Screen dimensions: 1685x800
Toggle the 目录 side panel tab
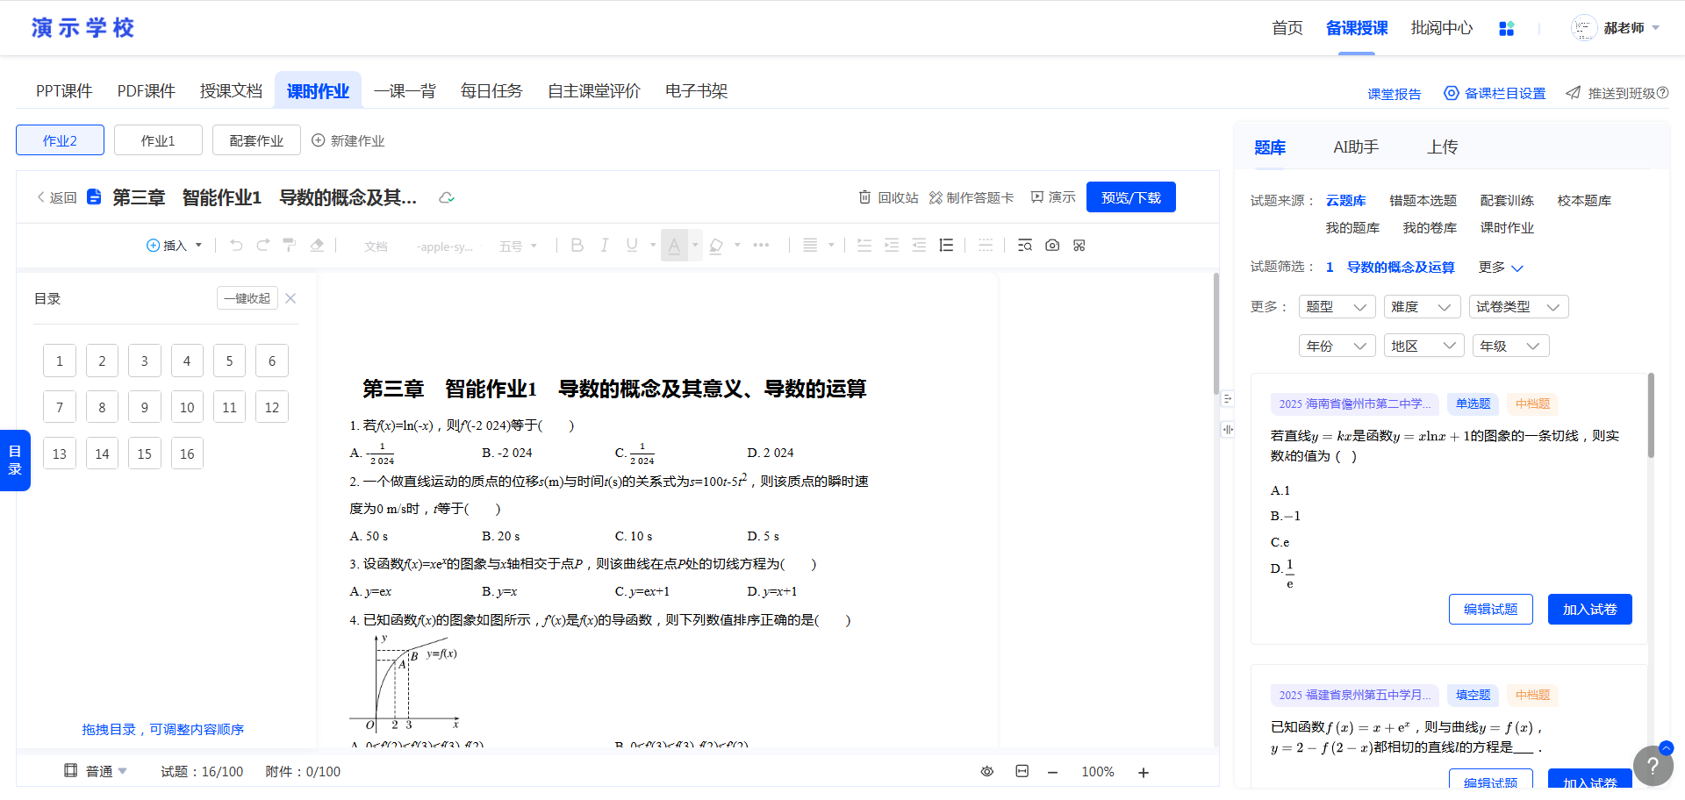[15, 460]
